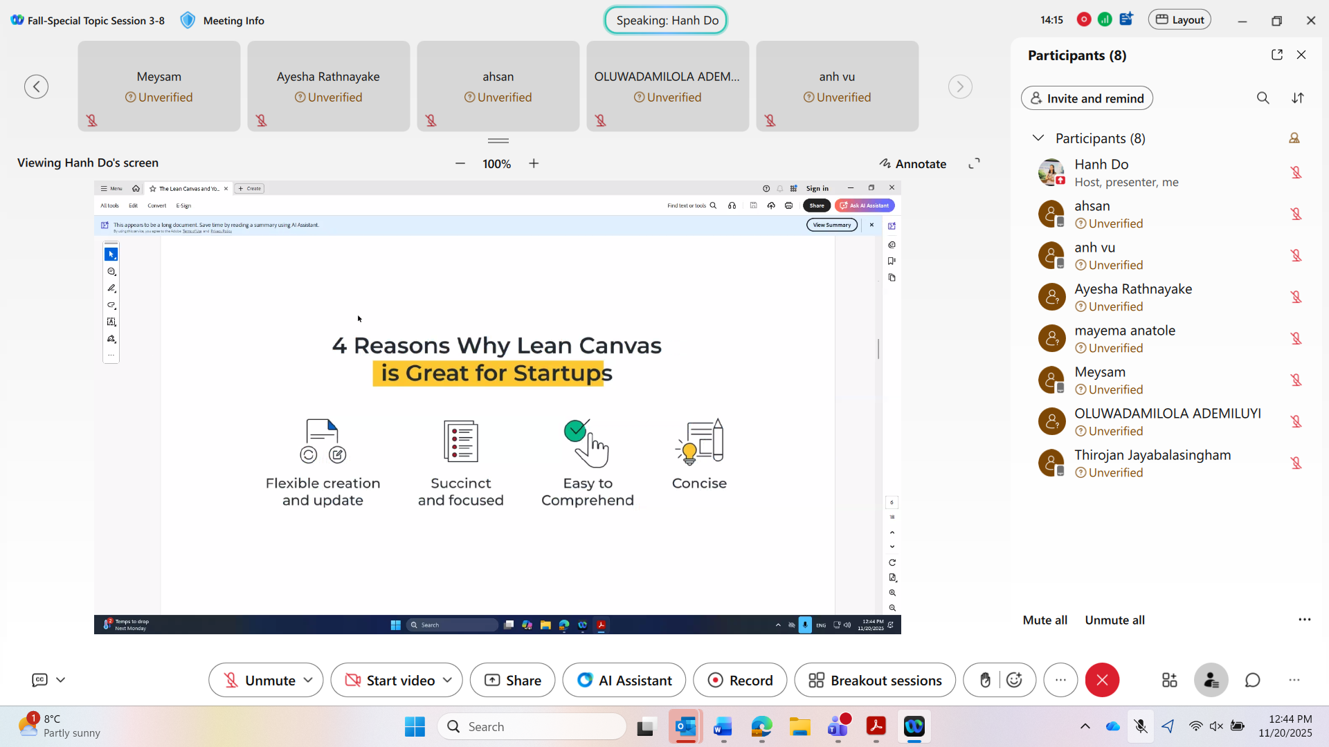The image size is (1329, 747).
Task: Open the chat panel icon
Action: pyautogui.click(x=1252, y=681)
